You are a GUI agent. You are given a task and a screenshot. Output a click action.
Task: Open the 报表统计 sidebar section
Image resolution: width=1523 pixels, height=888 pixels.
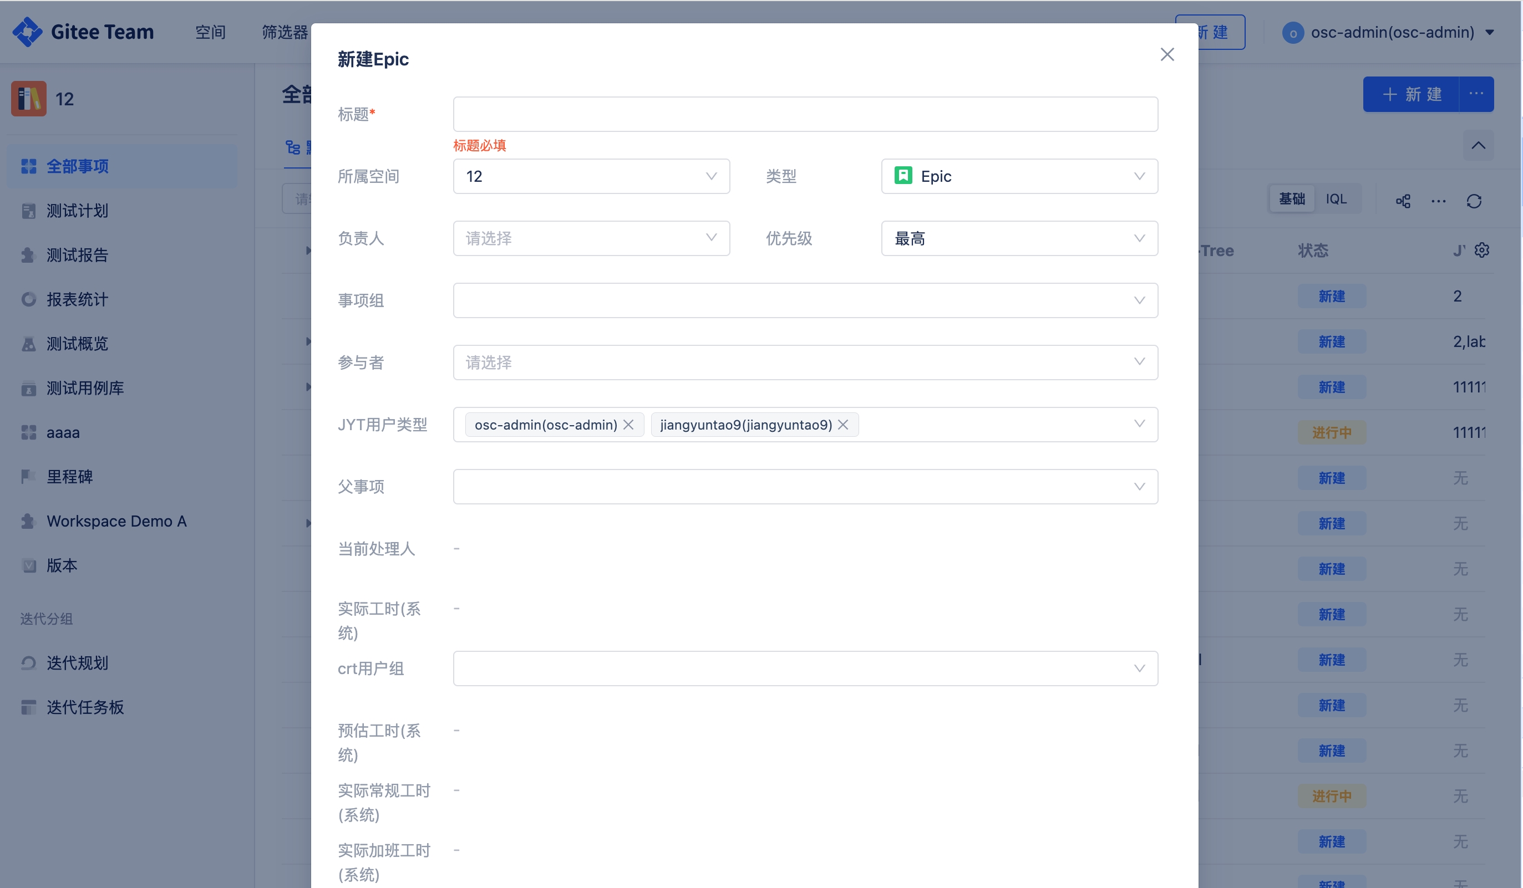(77, 299)
